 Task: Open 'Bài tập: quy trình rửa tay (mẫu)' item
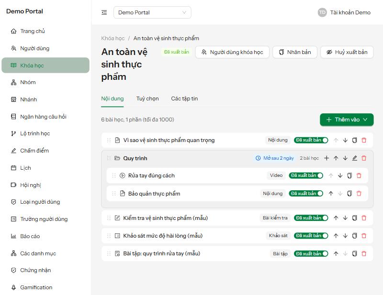tap(161, 253)
